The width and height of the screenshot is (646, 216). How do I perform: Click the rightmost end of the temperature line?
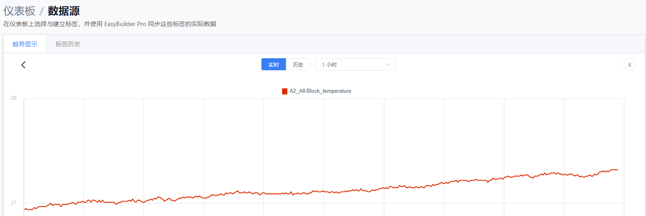tap(617, 170)
